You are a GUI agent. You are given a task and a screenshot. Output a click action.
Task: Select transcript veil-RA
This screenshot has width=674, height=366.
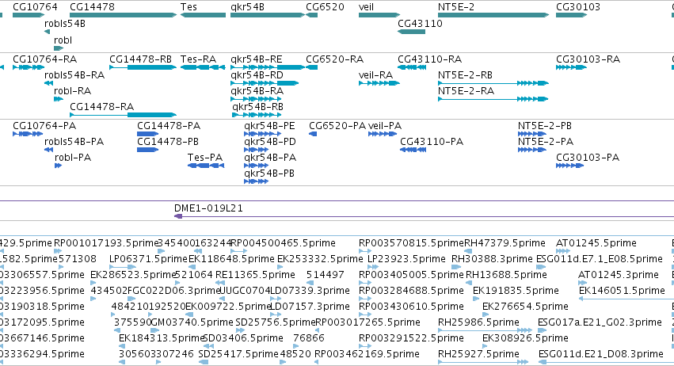click(375, 74)
